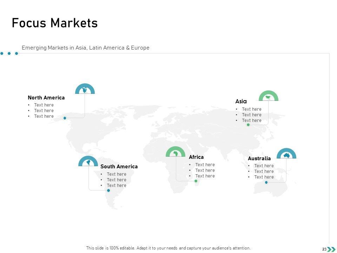Click the North America map marker dot
Screen dimensions: 337x253
point(65,118)
